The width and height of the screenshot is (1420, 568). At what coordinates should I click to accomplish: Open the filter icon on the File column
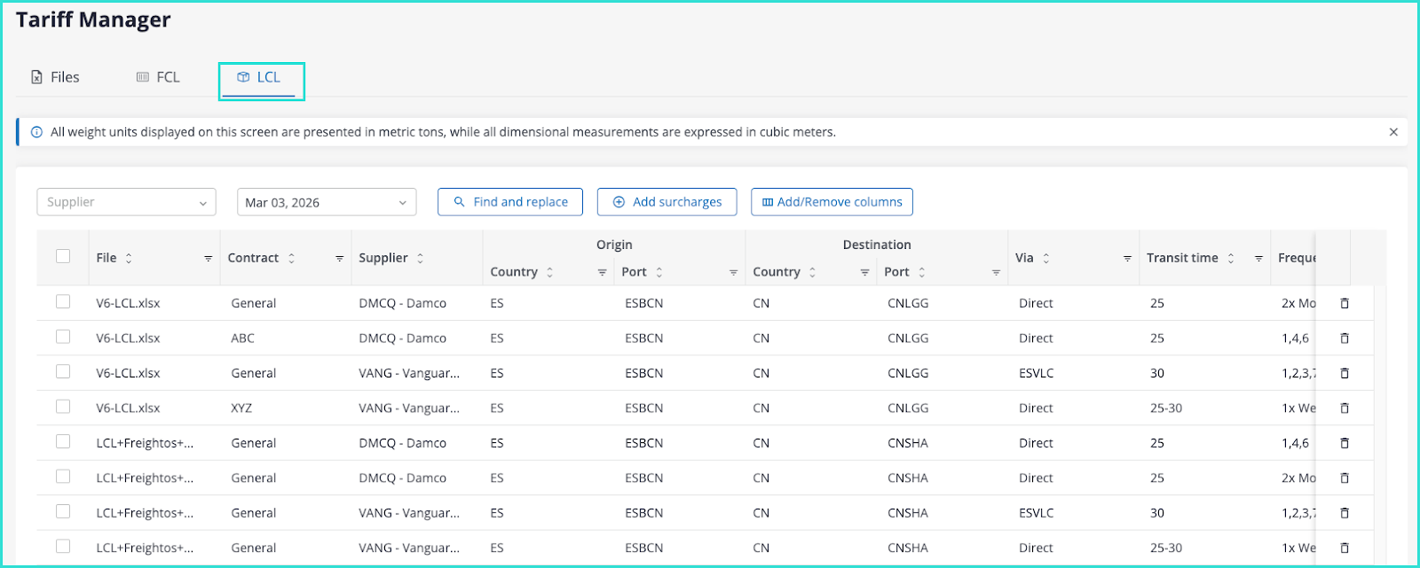(208, 259)
